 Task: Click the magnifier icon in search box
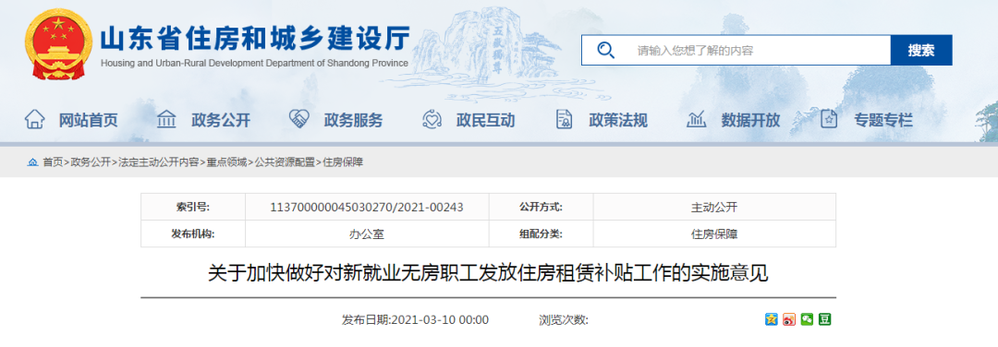(x=606, y=50)
